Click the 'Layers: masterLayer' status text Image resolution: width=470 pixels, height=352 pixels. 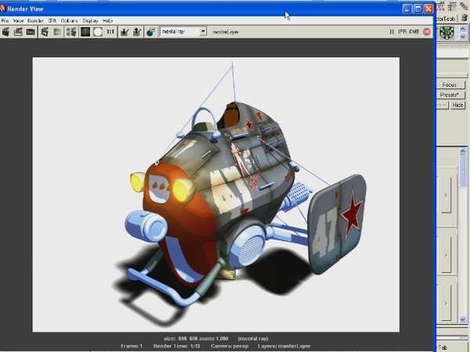click(284, 346)
